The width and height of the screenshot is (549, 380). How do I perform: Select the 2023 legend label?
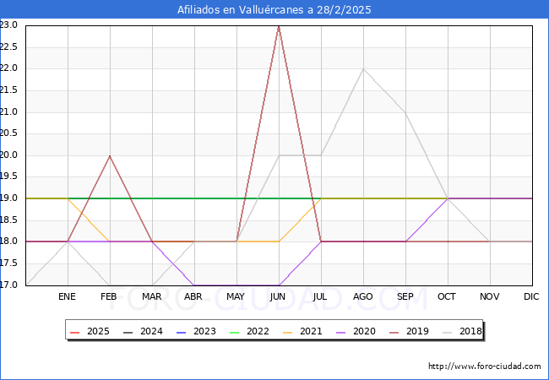pos(204,331)
